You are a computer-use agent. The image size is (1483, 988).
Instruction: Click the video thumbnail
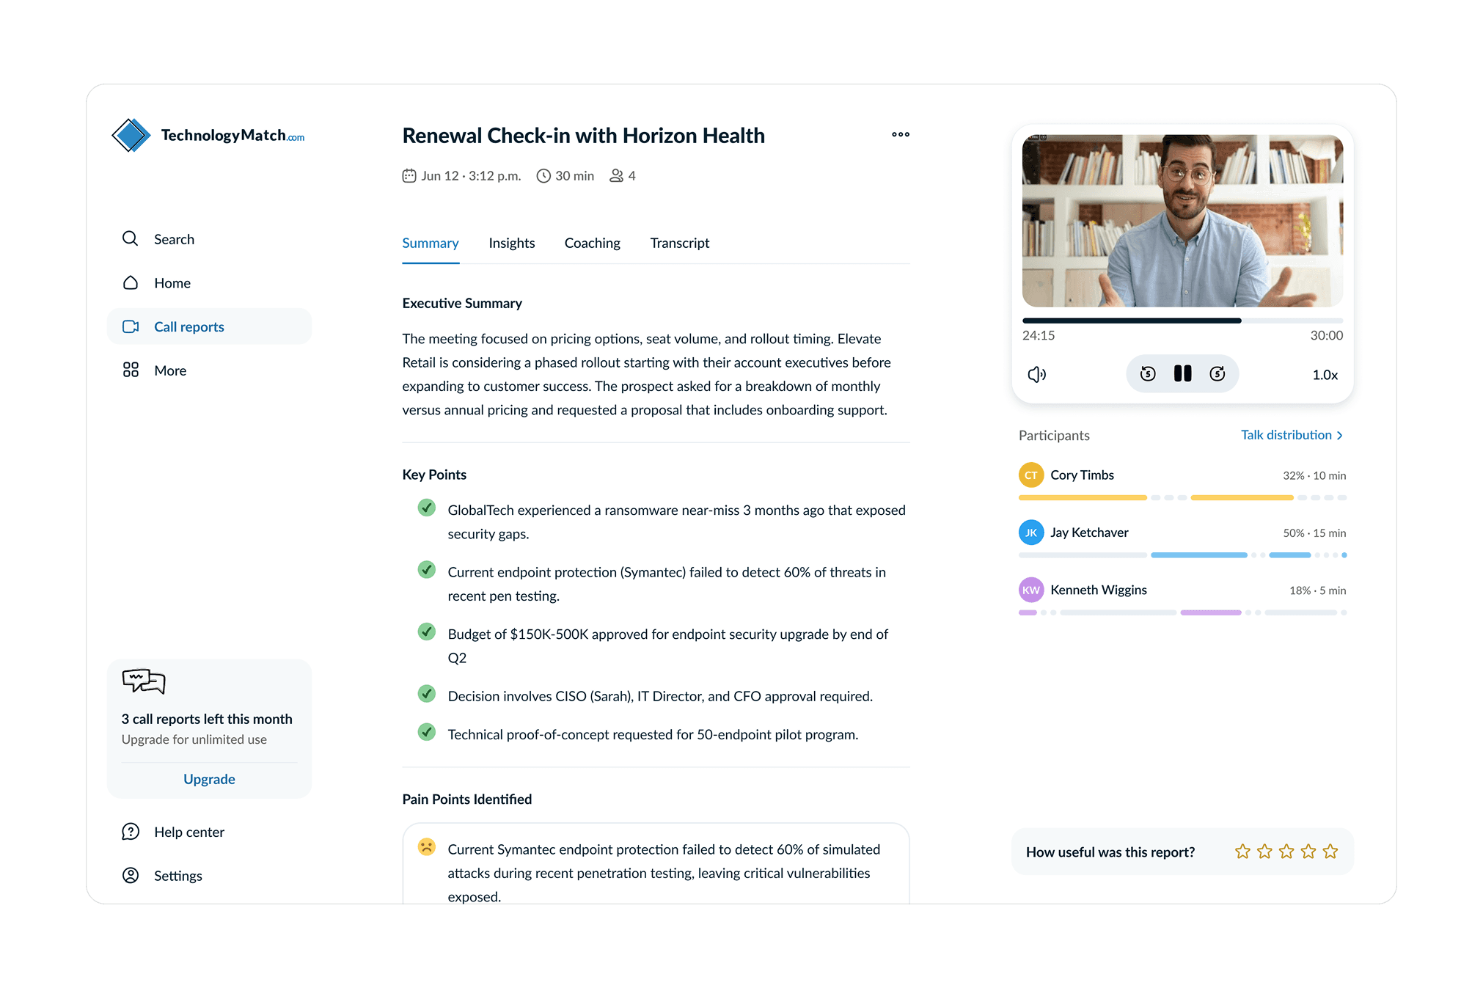coord(1182,221)
